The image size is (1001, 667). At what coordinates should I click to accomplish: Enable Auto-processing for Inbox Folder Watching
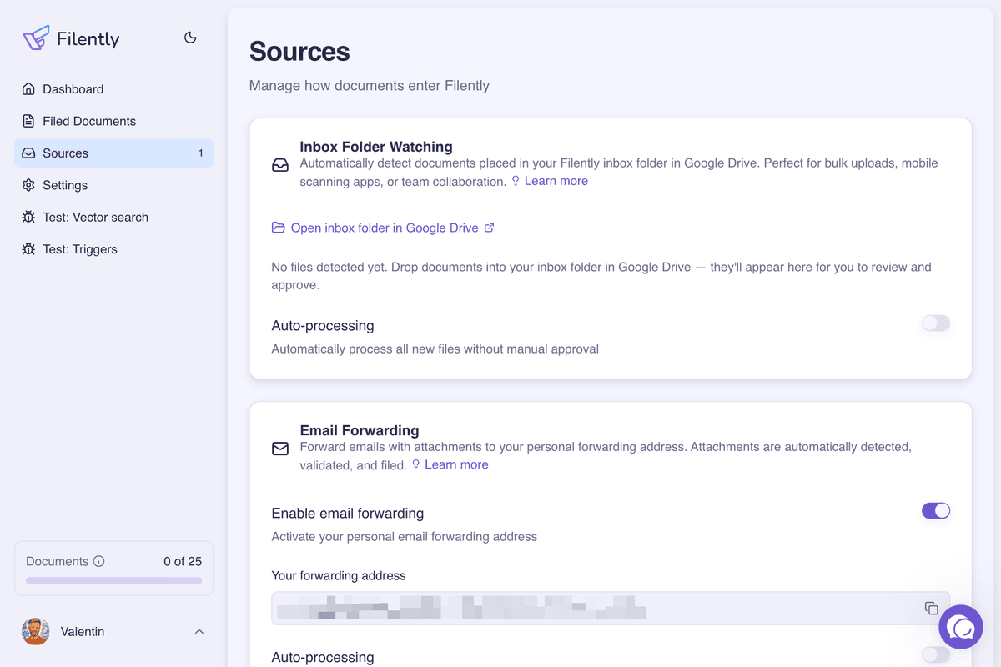click(x=935, y=323)
